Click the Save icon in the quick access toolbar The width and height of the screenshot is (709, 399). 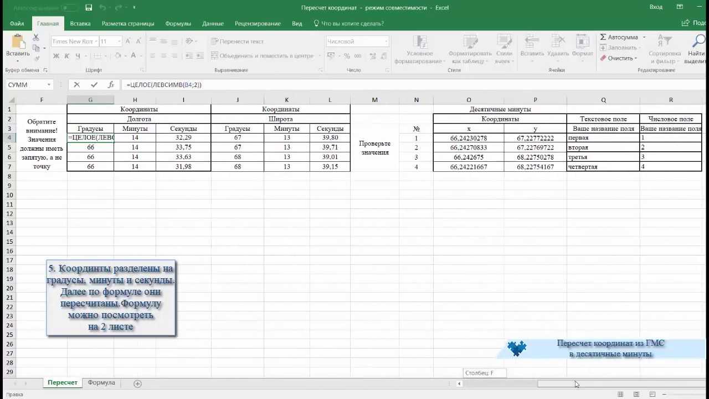[89, 8]
